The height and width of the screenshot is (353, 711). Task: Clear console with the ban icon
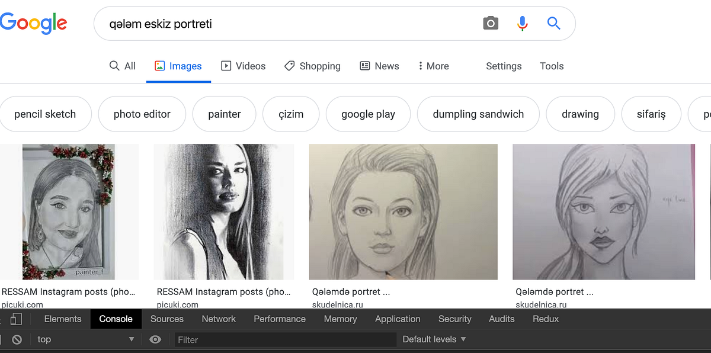17,339
